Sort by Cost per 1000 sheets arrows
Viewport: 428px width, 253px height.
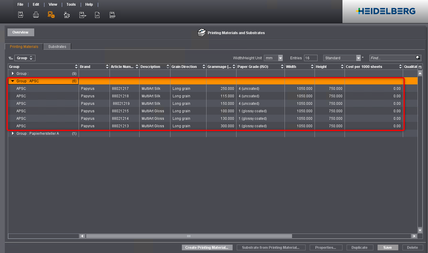pos(400,66)
